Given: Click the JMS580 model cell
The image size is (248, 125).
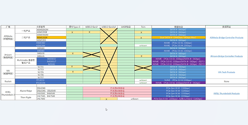Looking at the screenshot, I should coord(41,48).
